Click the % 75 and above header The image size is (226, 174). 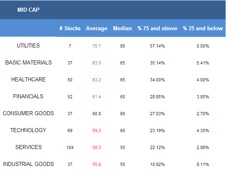(x=157, y=28)
